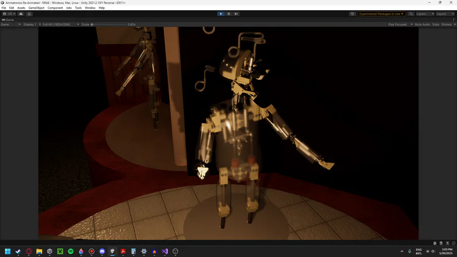Open the GameObject menu
Viewport: 457px width, 257px height.
point(37,8)
